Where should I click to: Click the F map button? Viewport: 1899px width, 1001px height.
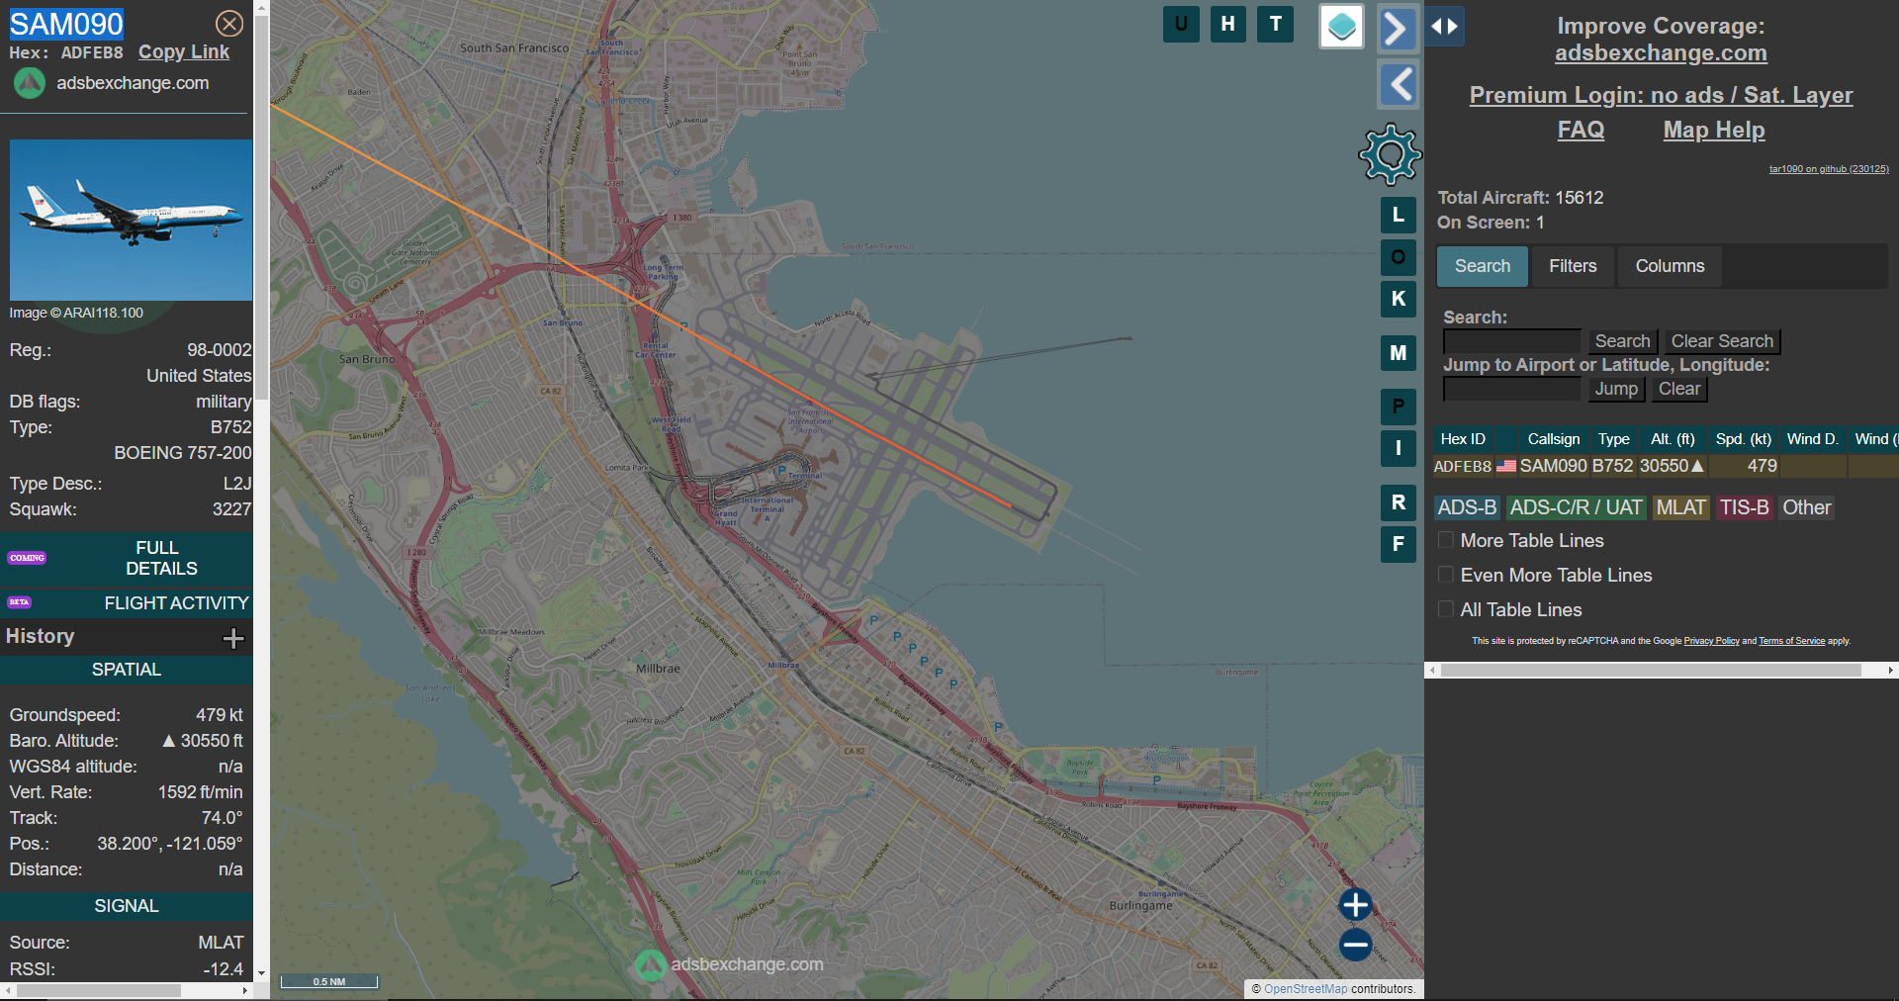(x=1399, y=544)
